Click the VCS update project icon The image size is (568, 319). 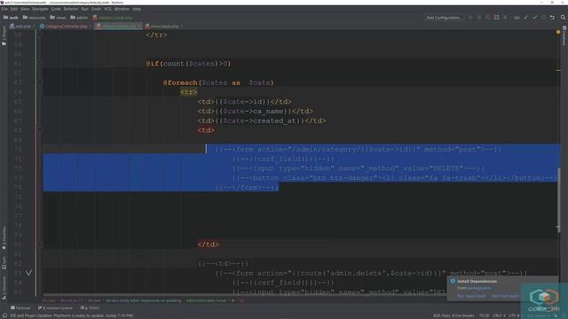click(526, 18)
